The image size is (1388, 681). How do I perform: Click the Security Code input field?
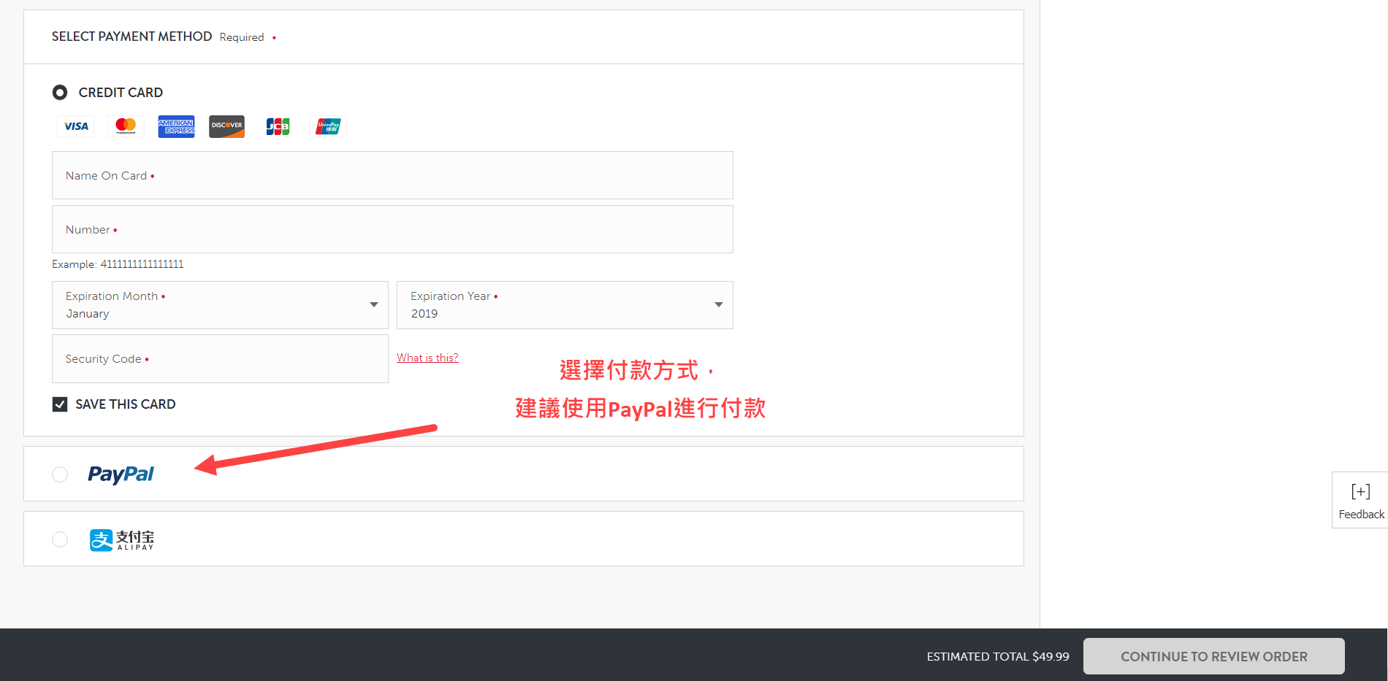coord(220,359)
